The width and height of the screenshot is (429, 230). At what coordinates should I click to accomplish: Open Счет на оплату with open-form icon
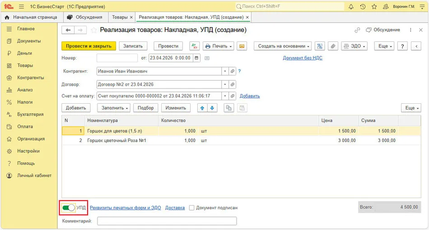pos(232,96)
